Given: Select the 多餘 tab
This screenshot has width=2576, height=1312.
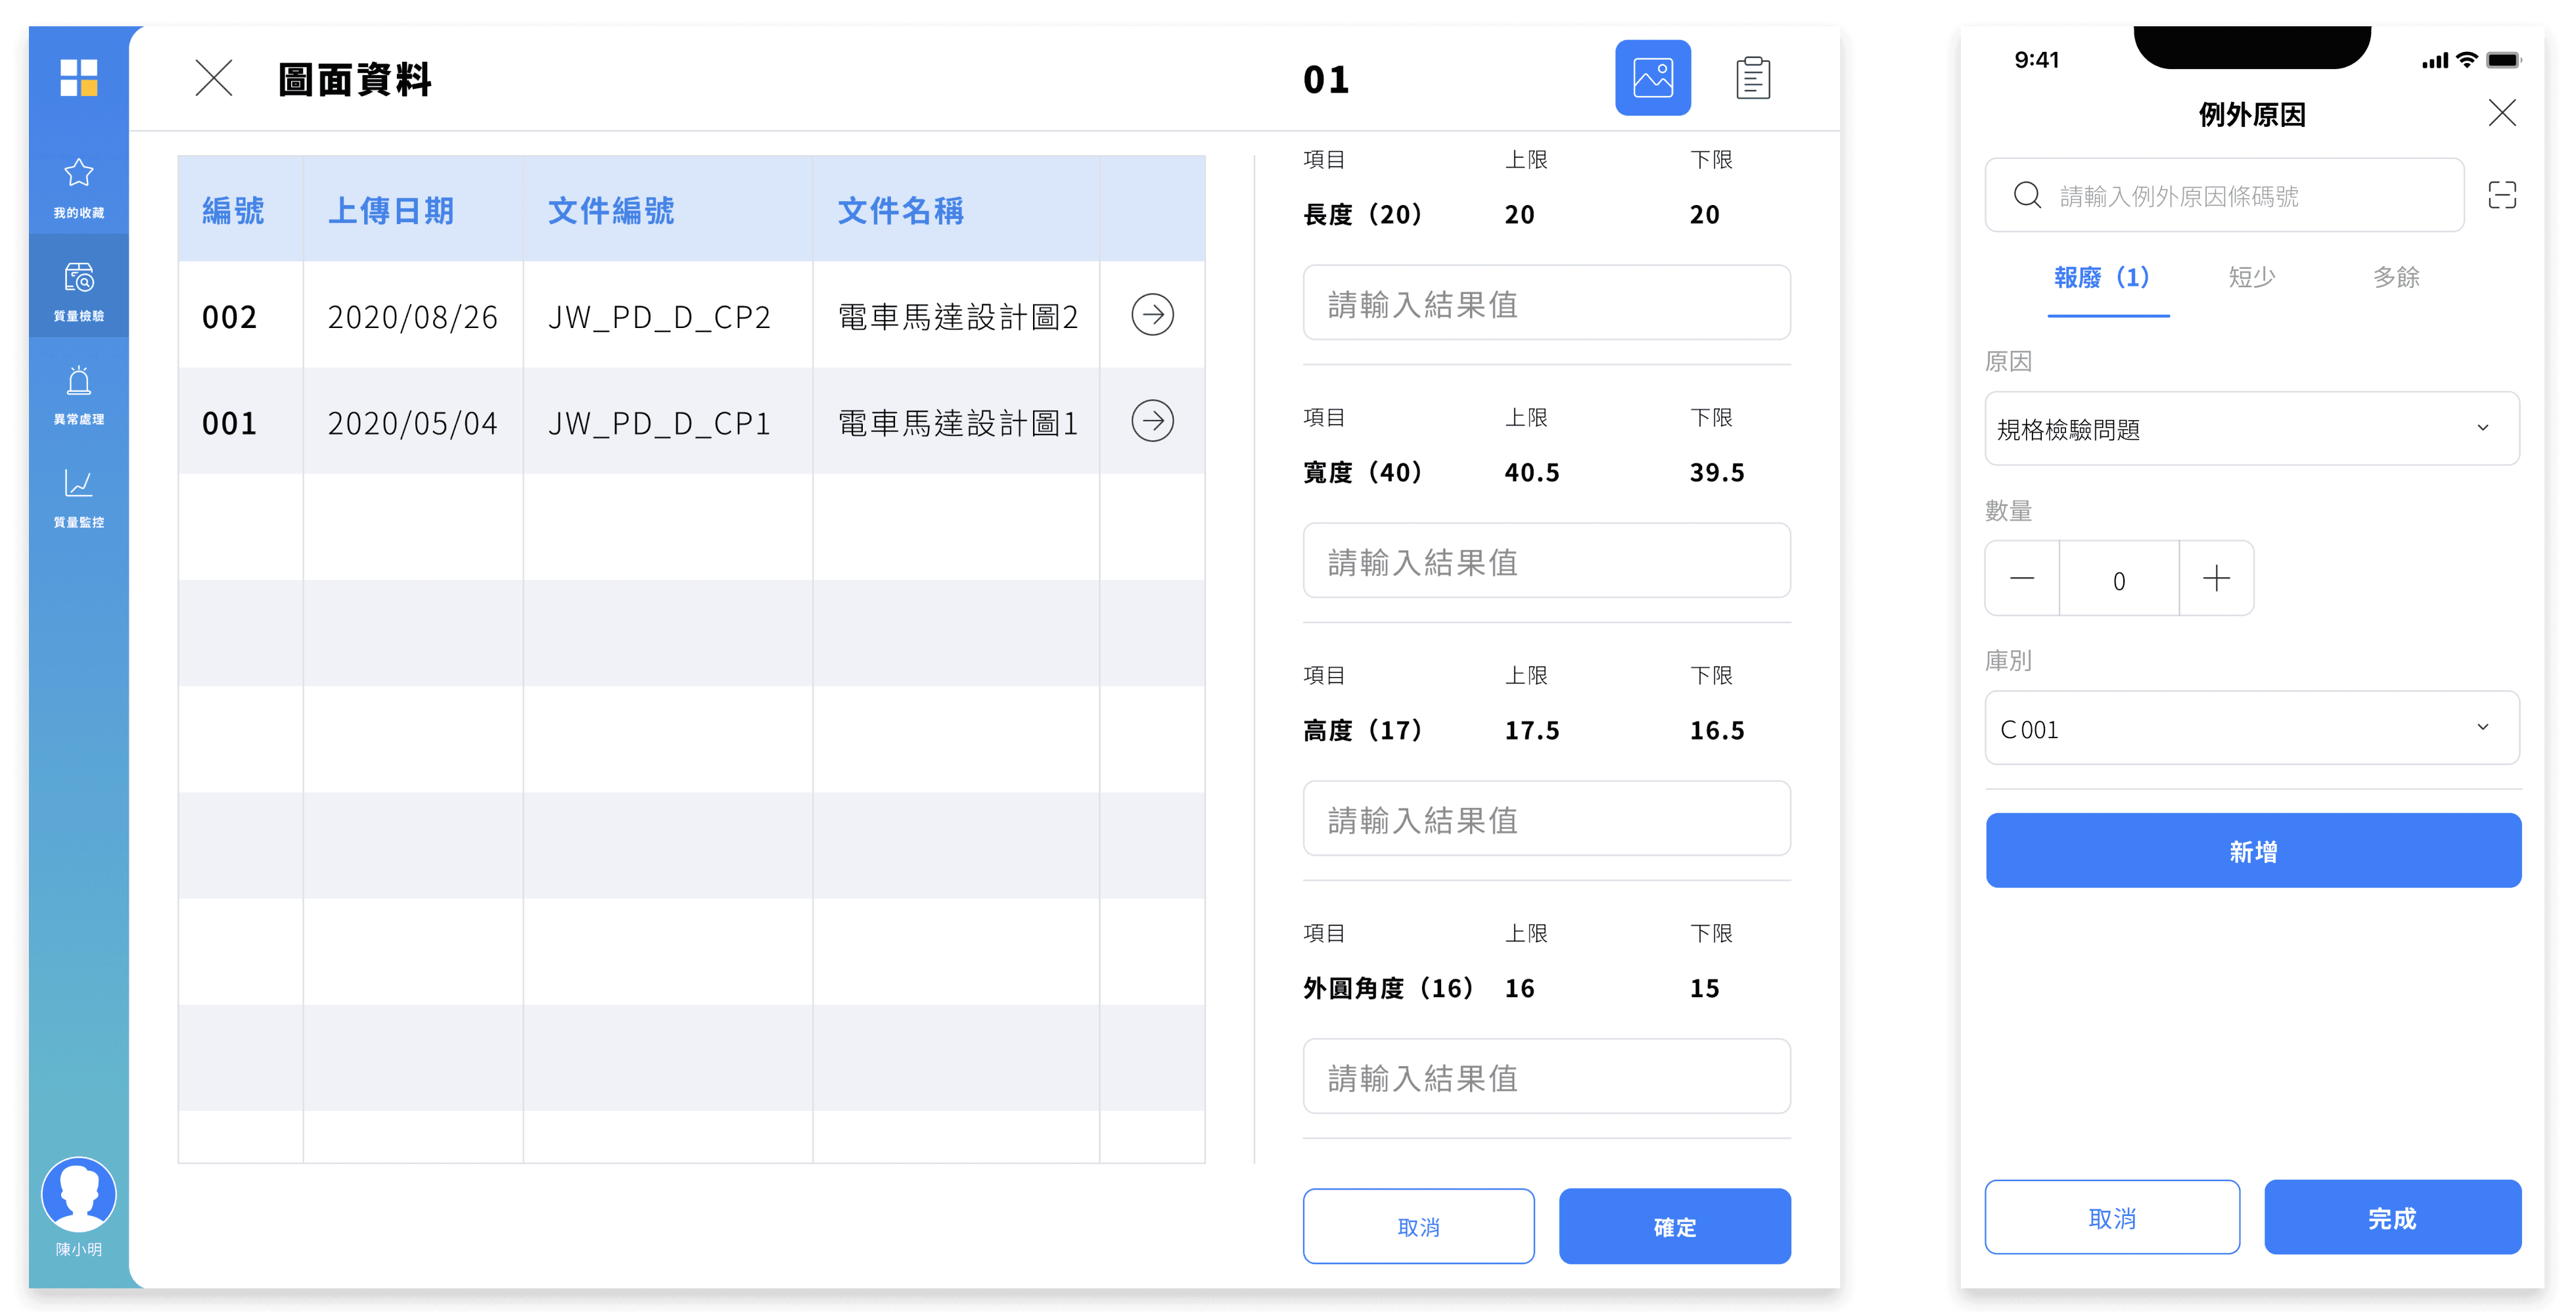Looking at the screenshot, I should click(x=2396, y=277).
